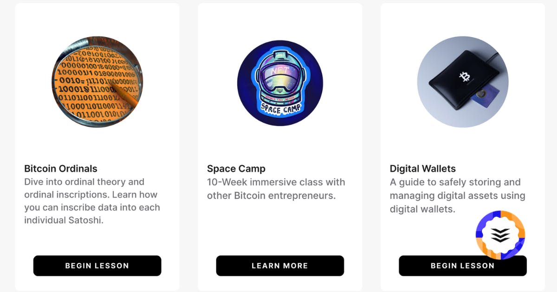Click the magnifying glass Bitcoin Ordinals image
Viewport: 557px width, 292px height.
coord(97,82)
